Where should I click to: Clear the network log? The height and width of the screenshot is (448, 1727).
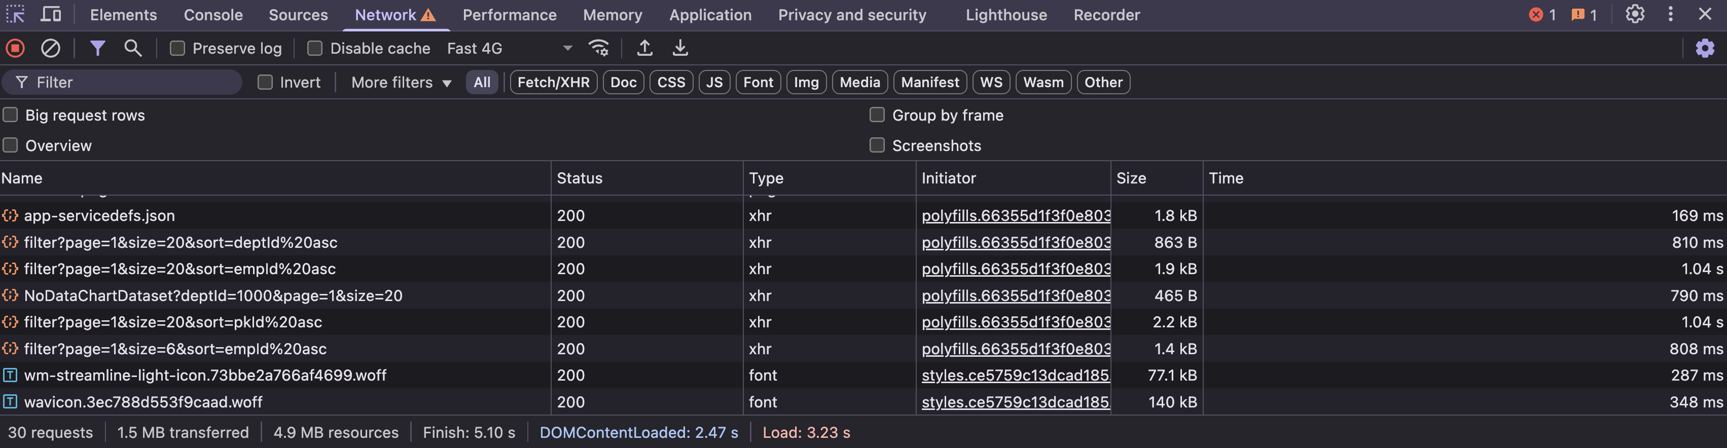pyautogui.click(x=50, y=48)
